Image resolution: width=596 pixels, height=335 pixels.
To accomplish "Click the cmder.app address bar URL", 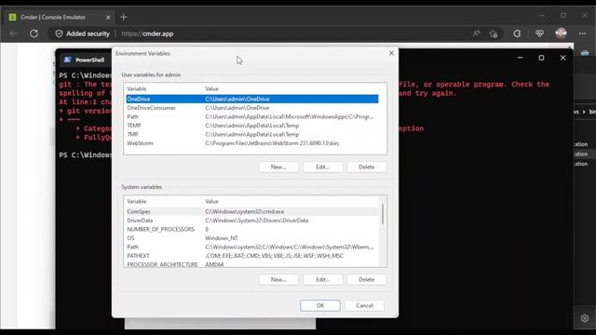I will (x=147, y=33).
